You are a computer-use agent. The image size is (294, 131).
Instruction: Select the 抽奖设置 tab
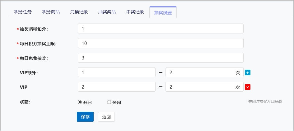point(163,12)
